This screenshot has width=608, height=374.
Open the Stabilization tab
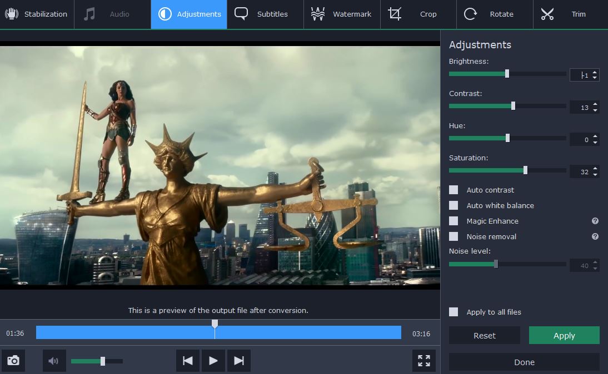(37, 14)
